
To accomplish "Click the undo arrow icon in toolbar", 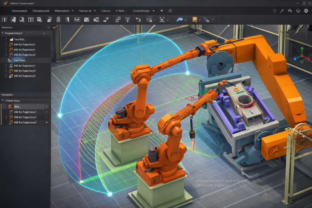I will point(138,20).
